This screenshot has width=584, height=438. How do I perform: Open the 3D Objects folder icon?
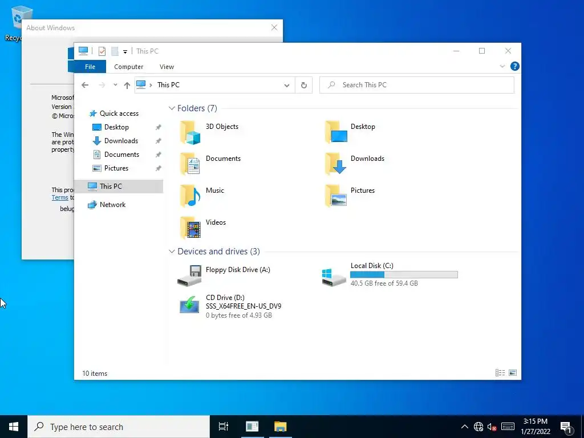190,132
